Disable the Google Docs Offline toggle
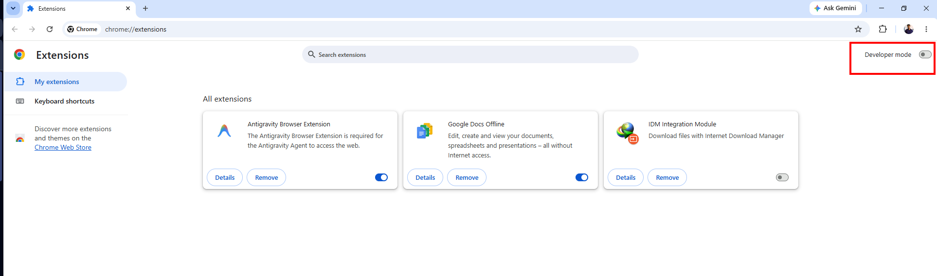Image resolution: width=937 pixels, height=276 pixels. tap(582, 177)
